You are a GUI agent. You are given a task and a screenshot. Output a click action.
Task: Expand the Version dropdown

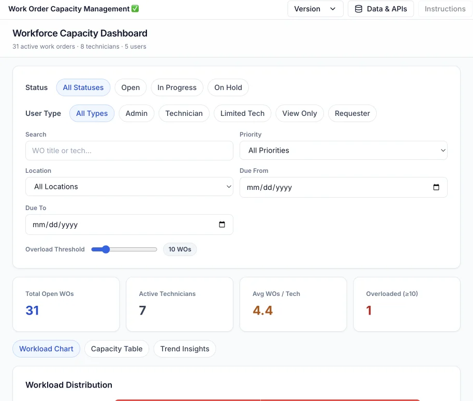coord(315,9)
